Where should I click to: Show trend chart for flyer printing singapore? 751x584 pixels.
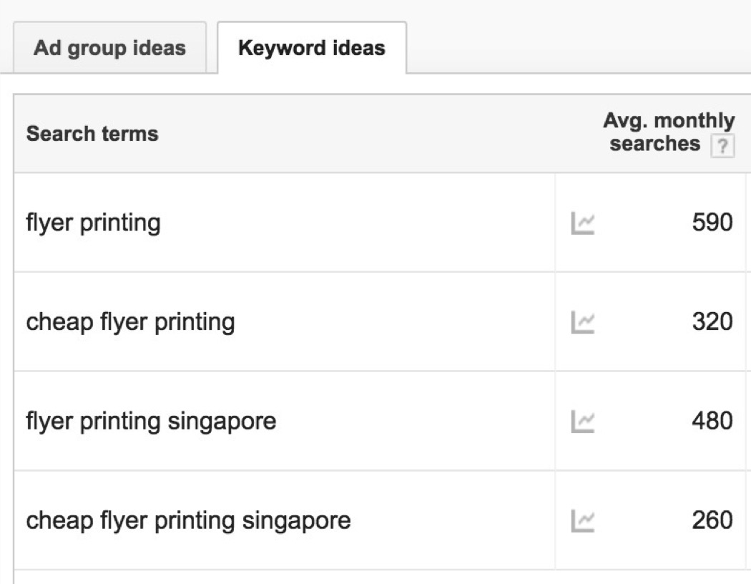tap(582, 422)
